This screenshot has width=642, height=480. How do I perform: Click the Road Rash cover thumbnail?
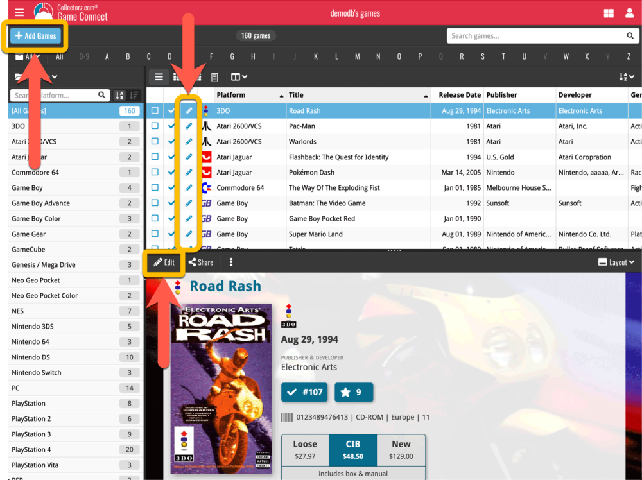click(221, 389)
